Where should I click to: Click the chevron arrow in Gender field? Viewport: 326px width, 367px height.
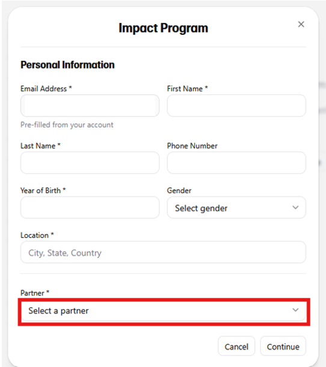[295, 208]
